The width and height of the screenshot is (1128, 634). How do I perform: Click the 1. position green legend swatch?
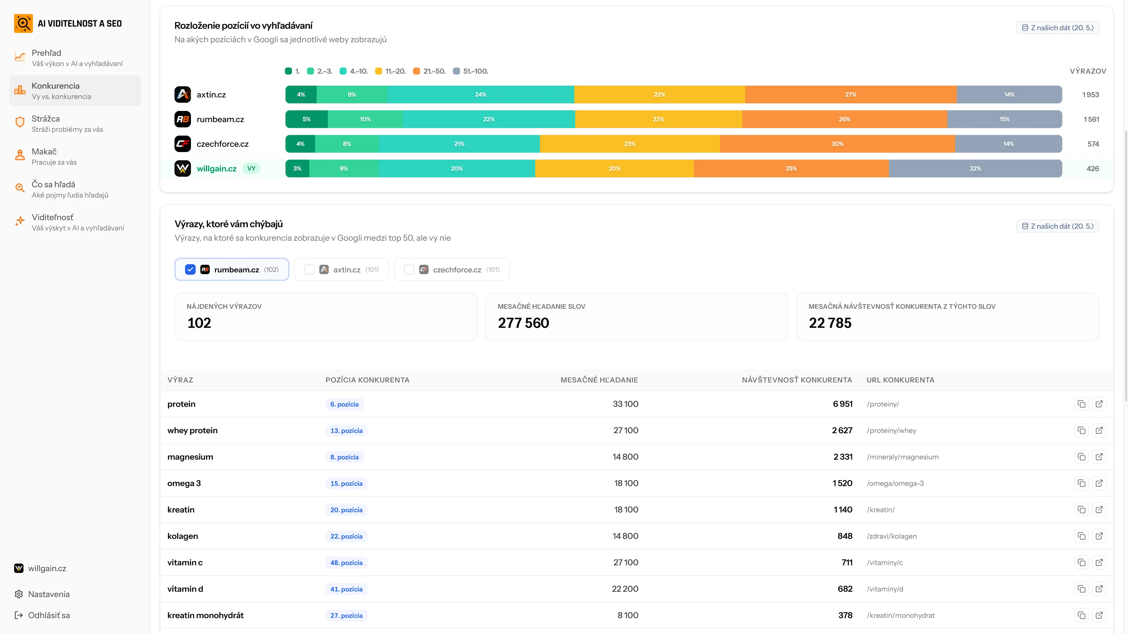(x=288, y=71)
